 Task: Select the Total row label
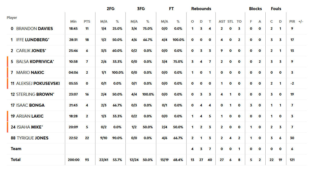click(x=16, y=160)
